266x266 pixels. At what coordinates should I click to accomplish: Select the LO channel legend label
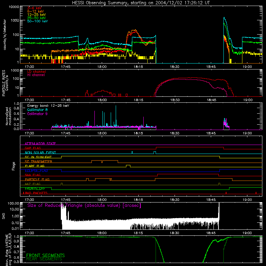[37, 71]
